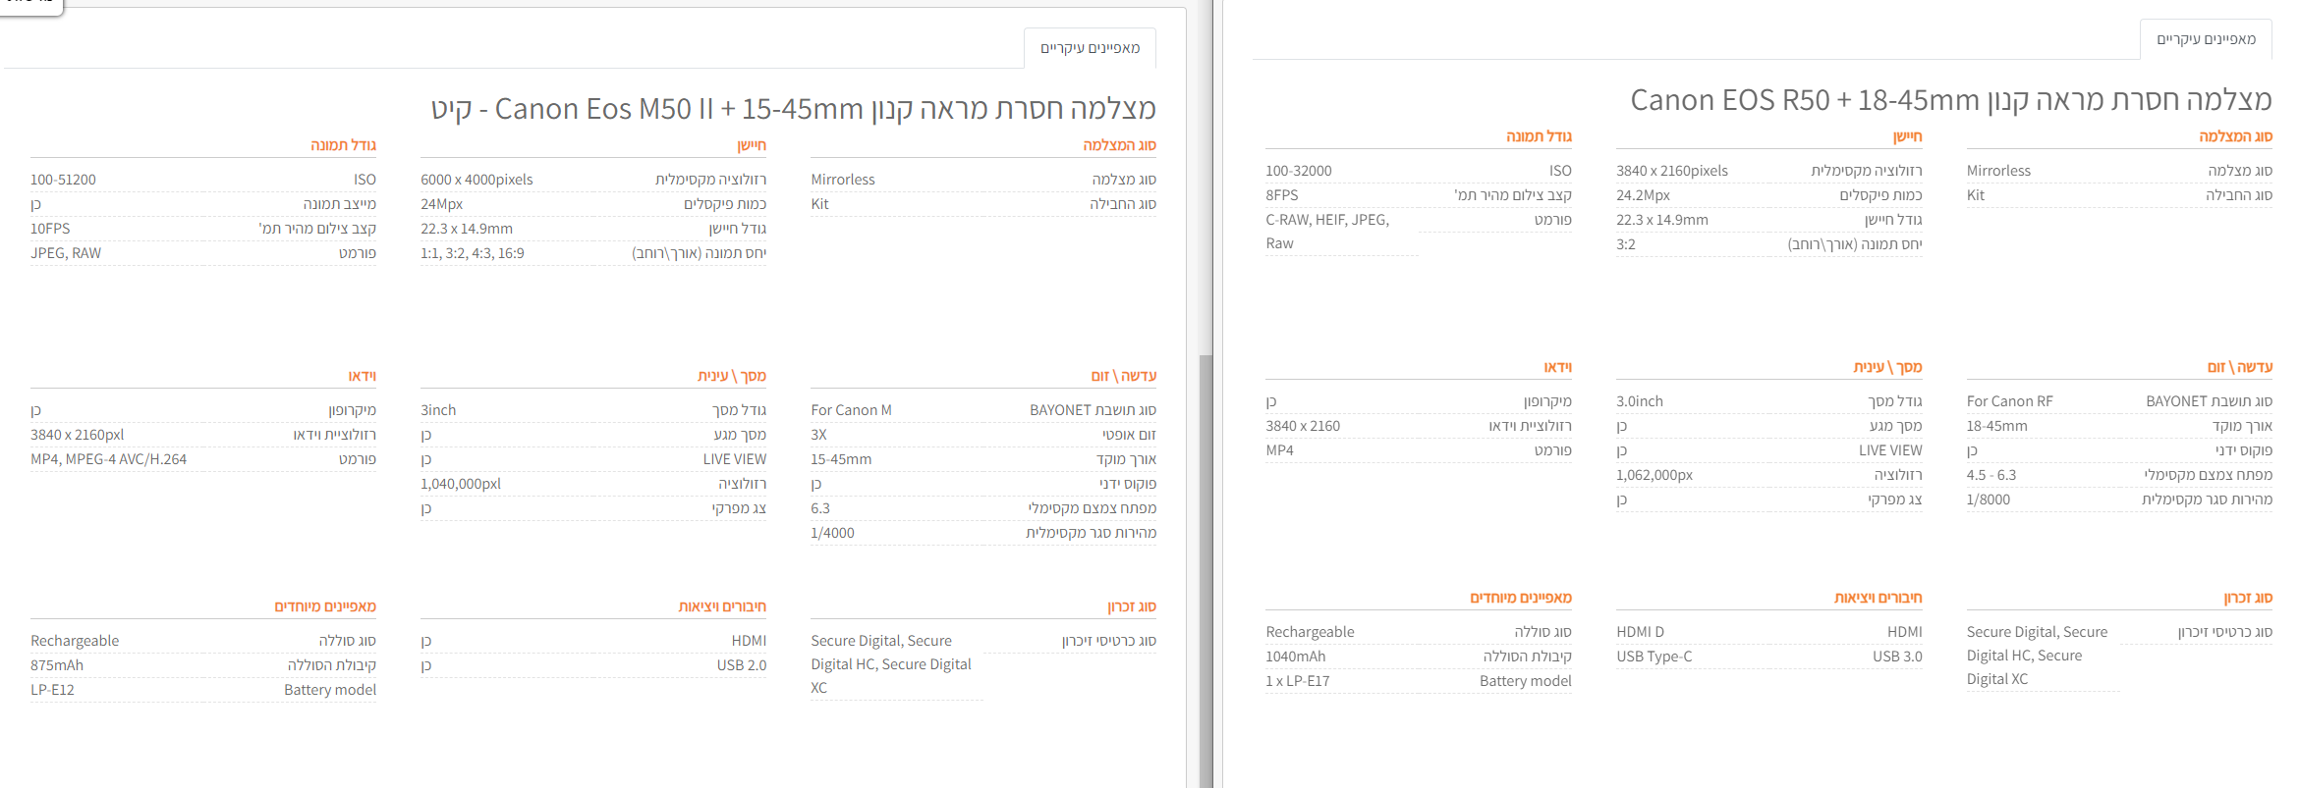This screenshot has width=2299, height=788.
Task: Select the 'JPEG, RAW' format value
Action: tap(66, 253)
